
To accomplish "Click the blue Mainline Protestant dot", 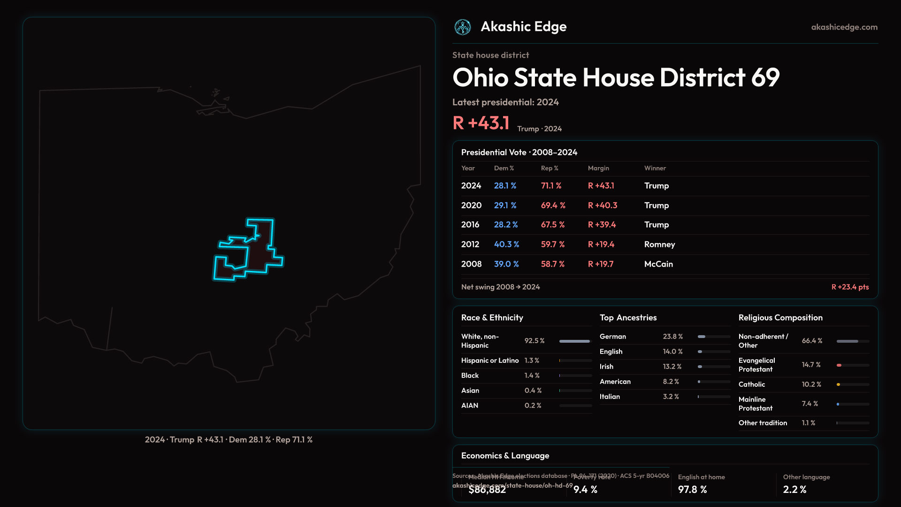I will pos(838,404).
